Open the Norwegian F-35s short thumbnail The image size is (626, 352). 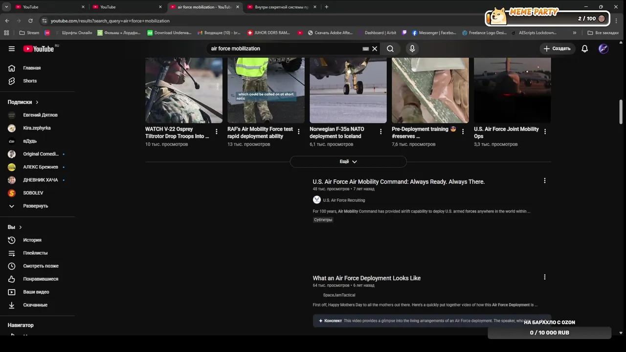pyautogui.click(x=348, y=90)
